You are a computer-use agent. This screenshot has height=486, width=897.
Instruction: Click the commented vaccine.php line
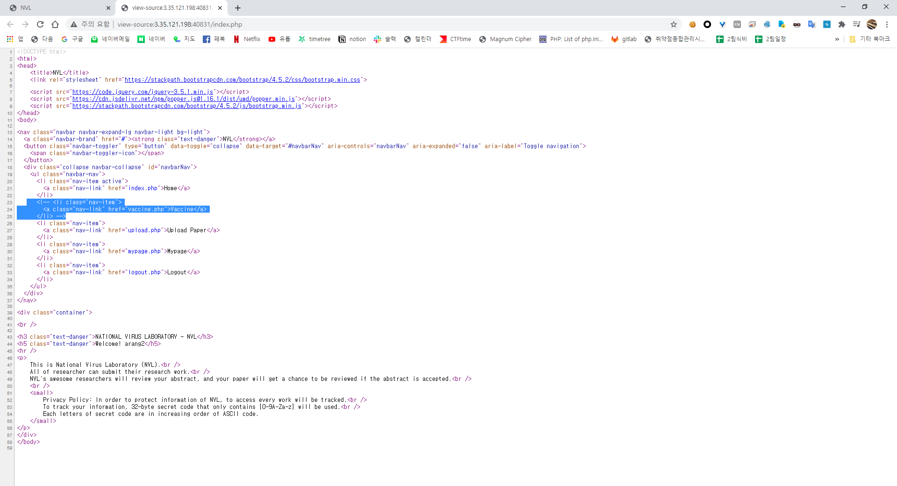(x=125, y=209)
